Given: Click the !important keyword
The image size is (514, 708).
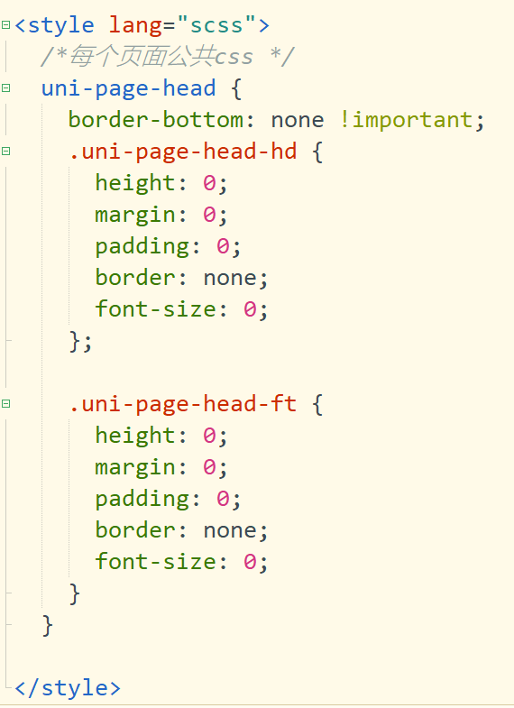Looking at the screenshot, I should pos(406,121).
